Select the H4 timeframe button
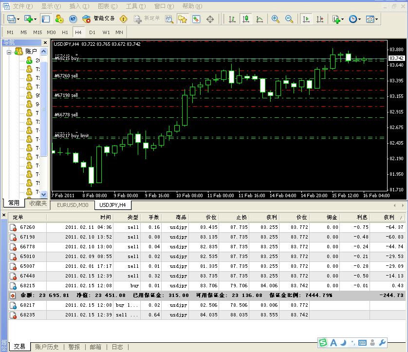The image size is (408, 352). point(78,32)
